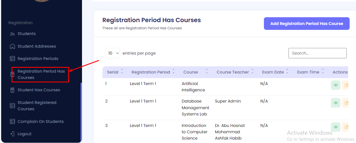This screenshot has width=356, height=143.
Task: Click the Student Addresses home icon
Action: click(12, 46)
